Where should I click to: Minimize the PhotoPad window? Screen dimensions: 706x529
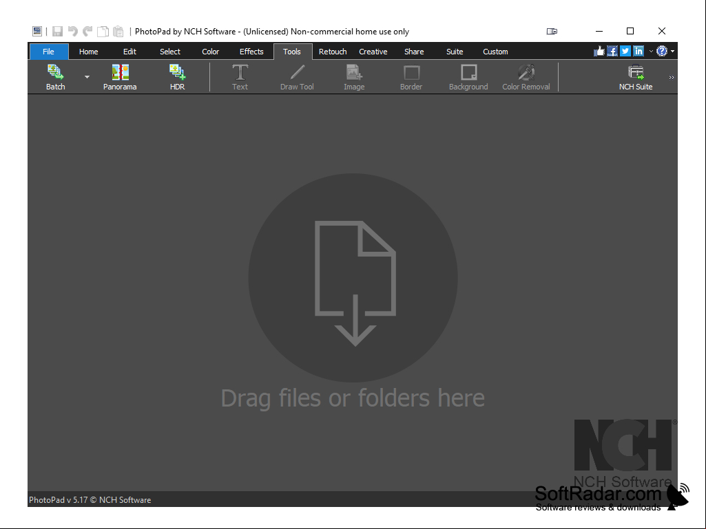click(599, 31)
